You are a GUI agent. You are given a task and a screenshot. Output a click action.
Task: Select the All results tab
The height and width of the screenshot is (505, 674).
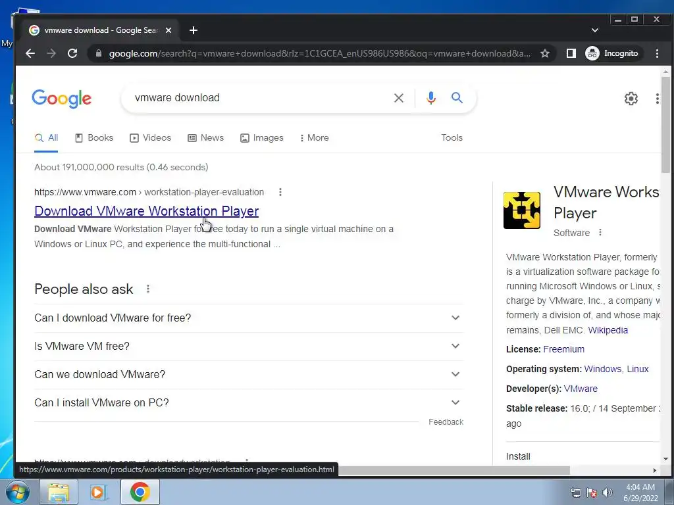click(46, 138)
